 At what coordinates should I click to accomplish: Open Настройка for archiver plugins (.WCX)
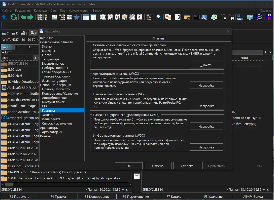(206, 85)
